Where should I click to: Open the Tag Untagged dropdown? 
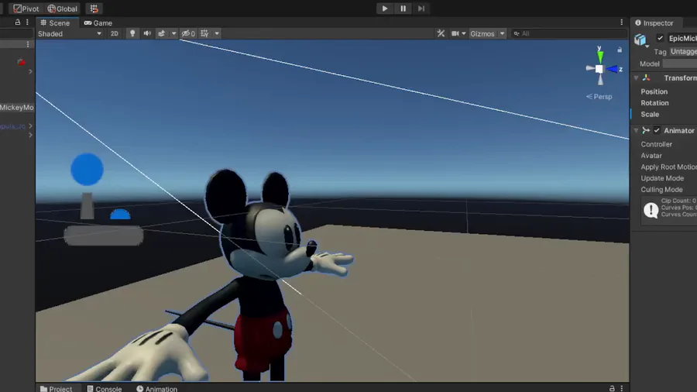[683, 52]
